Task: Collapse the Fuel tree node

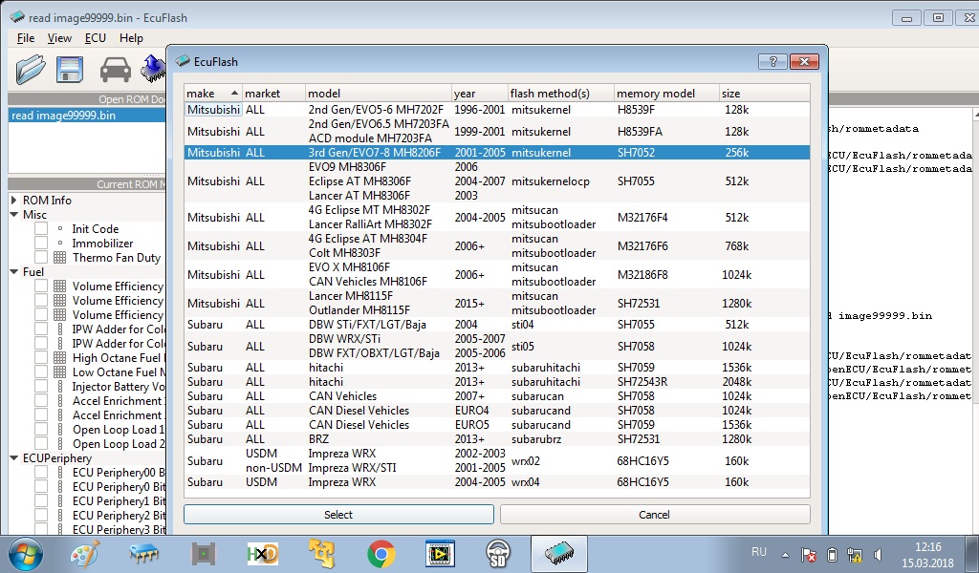Action: pos(13,272)
